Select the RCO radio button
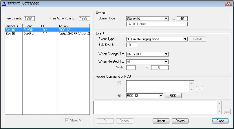The image size is (234, 129). tap(119, 96)
